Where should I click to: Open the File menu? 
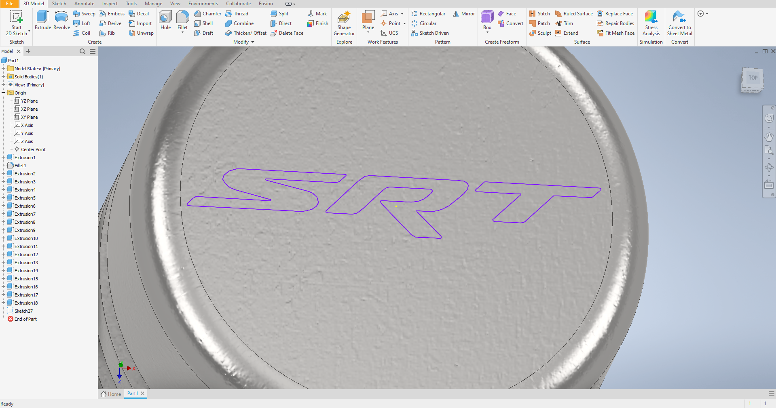coord(9,4)
